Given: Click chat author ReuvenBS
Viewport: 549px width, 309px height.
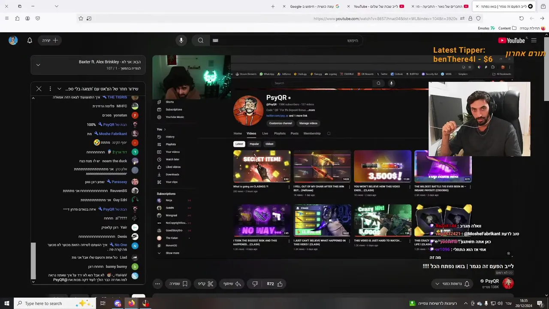Looking at the screenshot, I should click(x=118, y=191).
